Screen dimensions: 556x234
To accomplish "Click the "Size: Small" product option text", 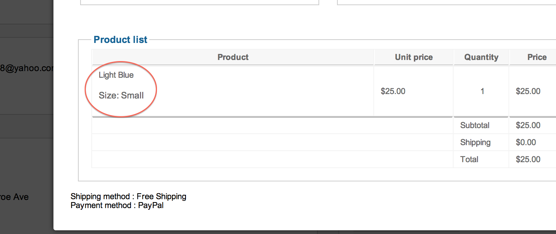I will click(121, 96).
